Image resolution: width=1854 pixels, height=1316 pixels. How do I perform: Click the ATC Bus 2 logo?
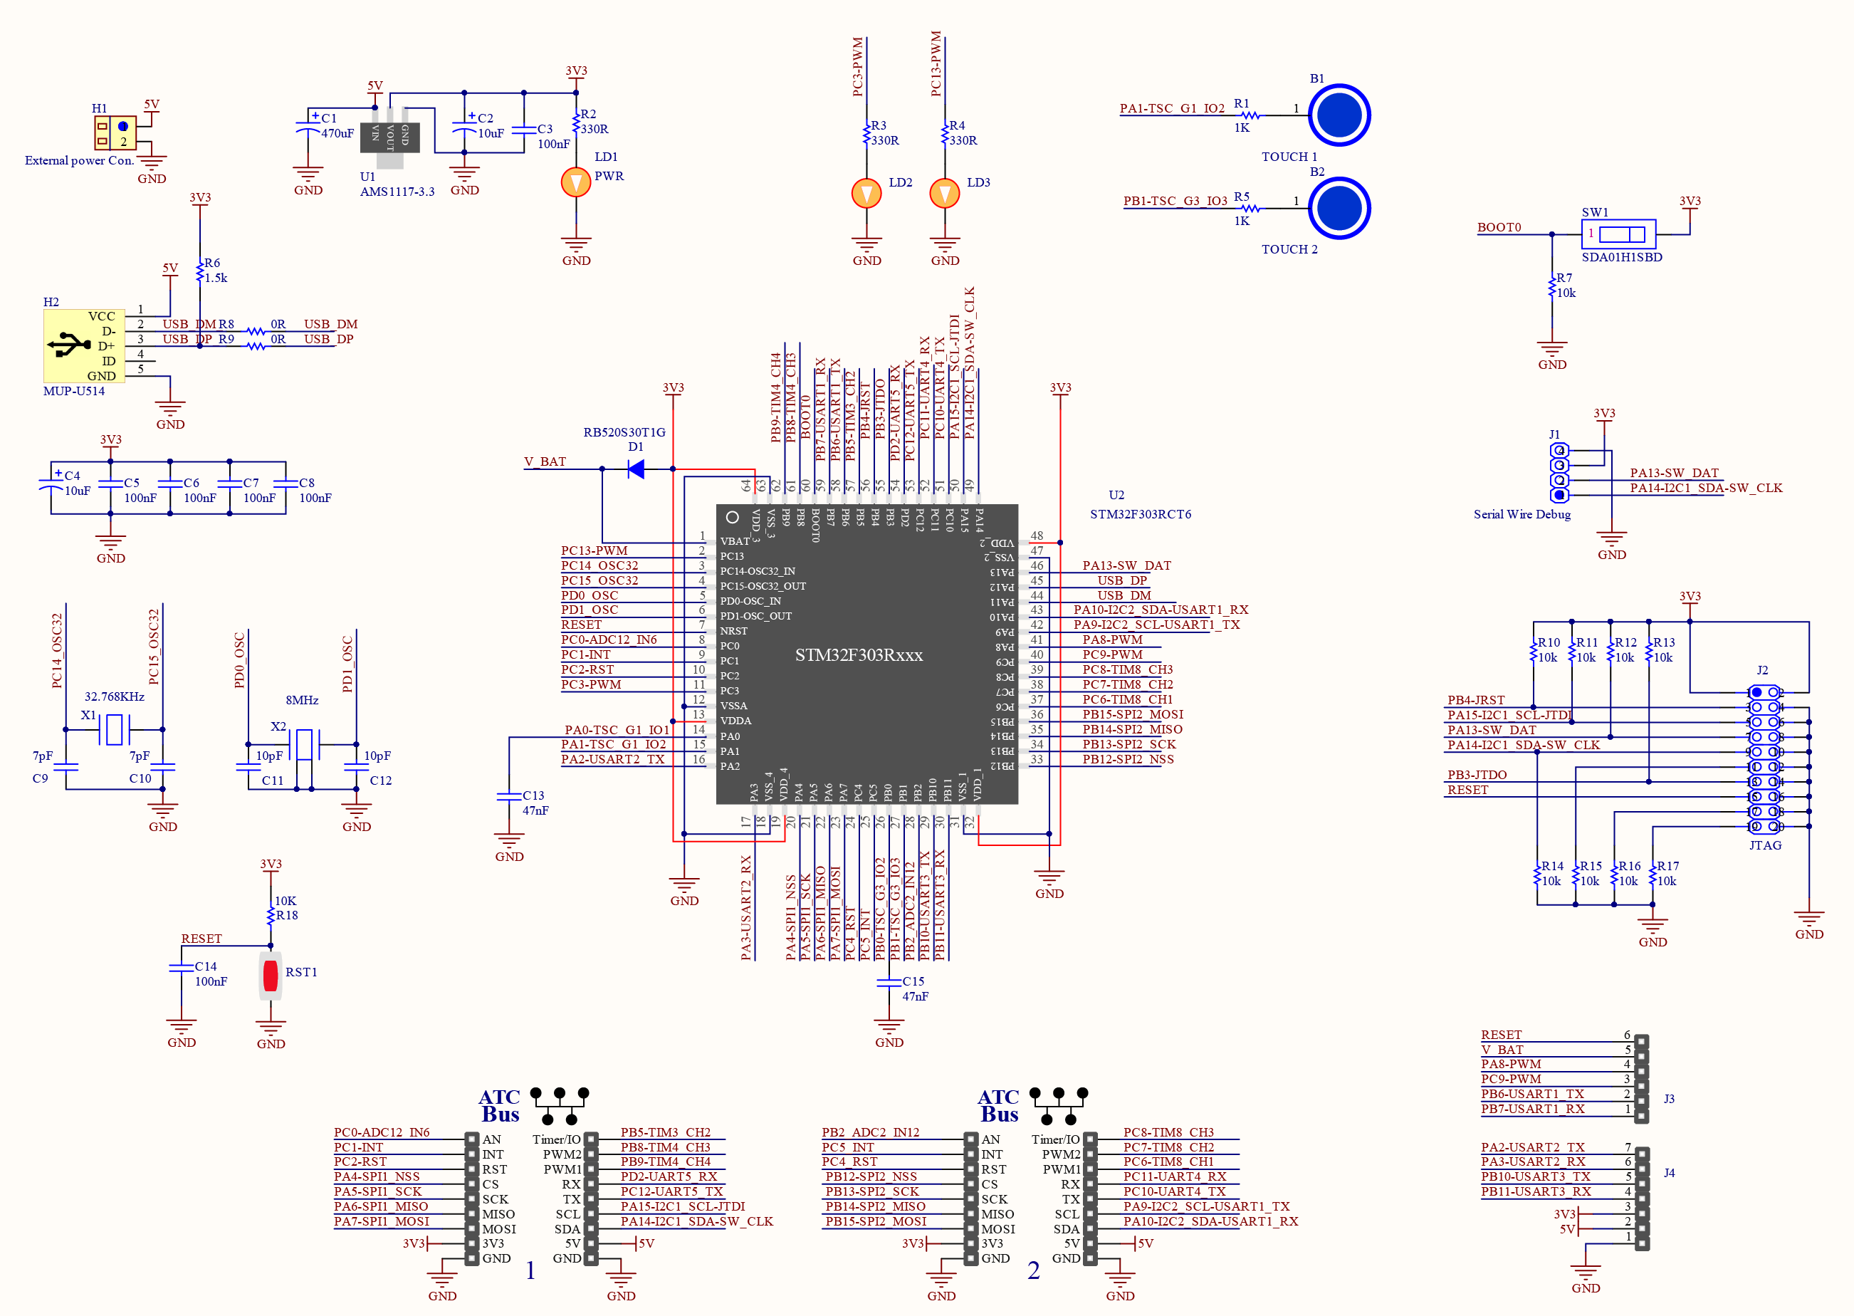[x=1032, y=1106]
